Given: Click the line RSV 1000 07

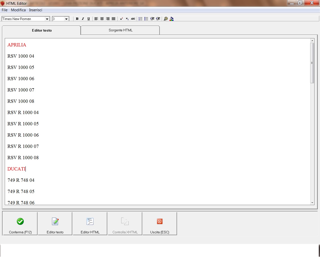Looking at the screenshot, I should coord(21,90).
